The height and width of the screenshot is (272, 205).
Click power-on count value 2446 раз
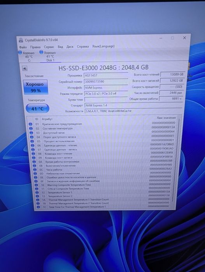click(x=171, y=92)
